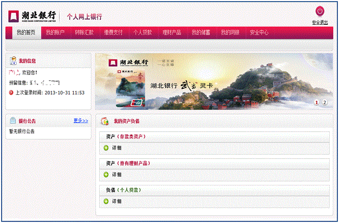Expand 详细 under 负债(个人贷款)
The width and height of the screenshot is (339, 223).
coord(106,201)
